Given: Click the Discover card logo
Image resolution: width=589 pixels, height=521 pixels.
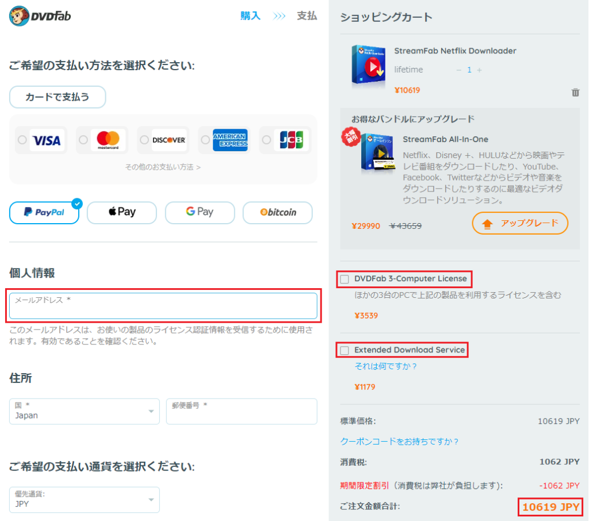Looking at the screenshot, I should [169, 140].
